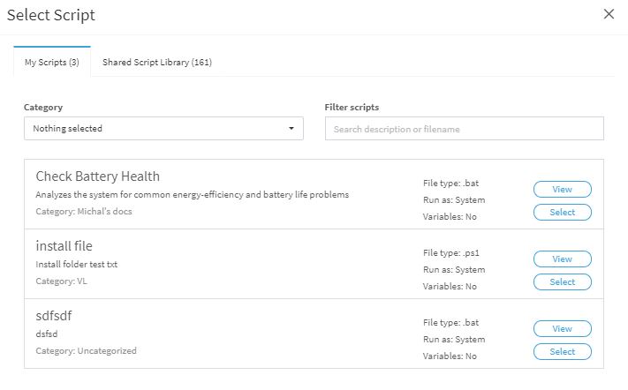The width and height of the screenshot is (628, 390).
Task: Click the Category: Uncategorized label
Action: [x=86, y=351]
